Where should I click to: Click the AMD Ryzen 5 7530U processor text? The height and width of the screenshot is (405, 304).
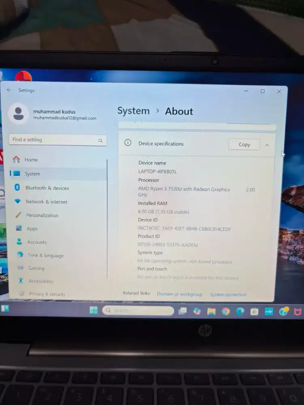tap(184, 189)
